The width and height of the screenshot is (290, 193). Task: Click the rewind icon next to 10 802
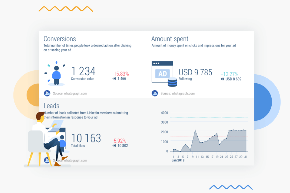point(114,146)
